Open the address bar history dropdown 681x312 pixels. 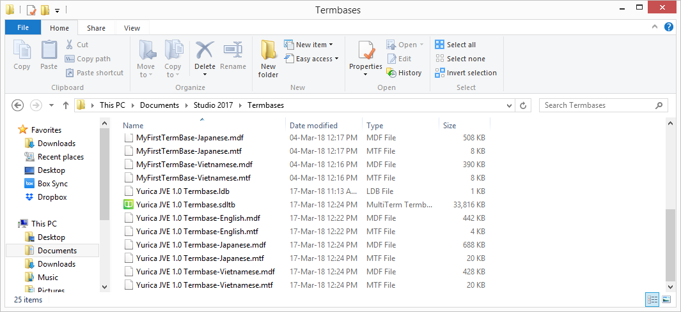(x=510, y=105)
